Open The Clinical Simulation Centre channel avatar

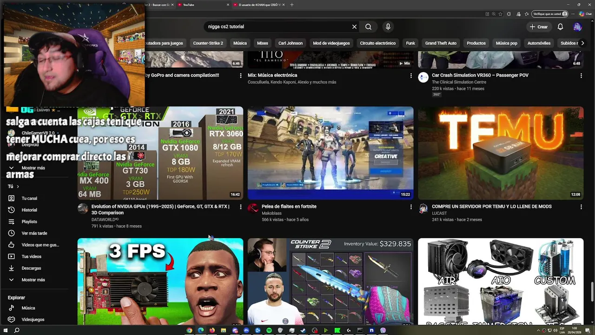(423, 78)
